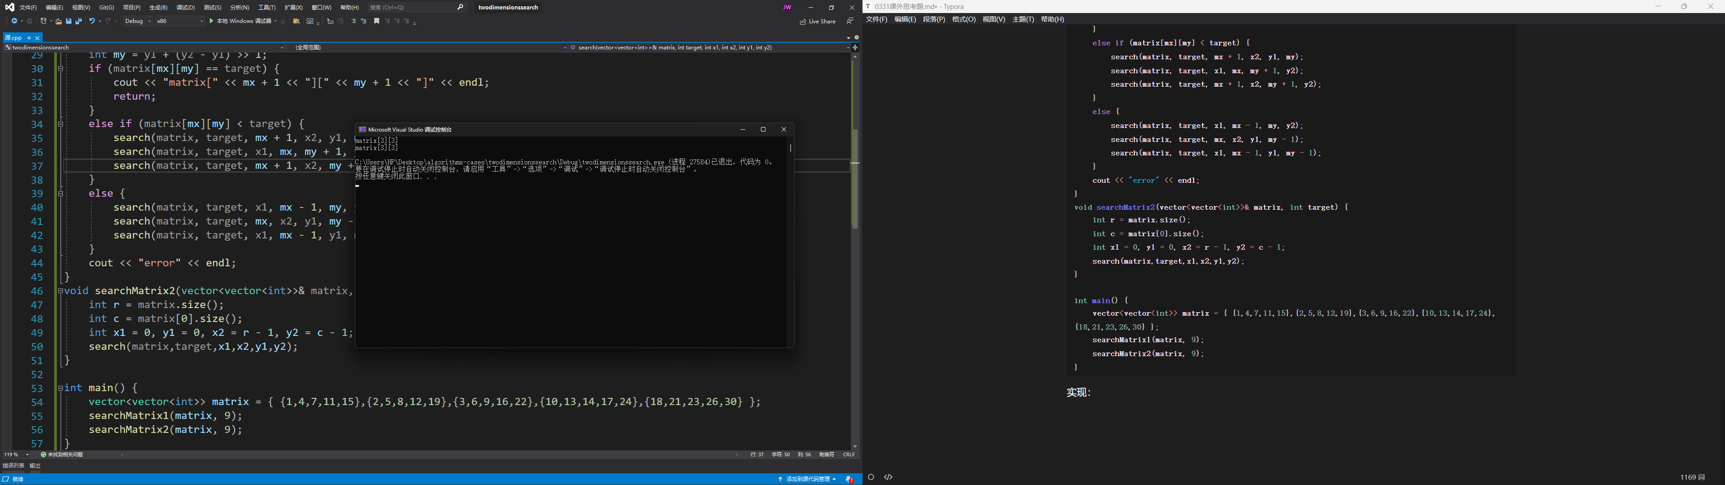The width and height of the screenshot is (1725, 485).
Task: Click the JW account avatar
Action: tap(787, 7)
